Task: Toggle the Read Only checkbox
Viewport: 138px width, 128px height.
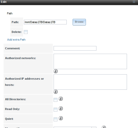Action: coord(56,110)
